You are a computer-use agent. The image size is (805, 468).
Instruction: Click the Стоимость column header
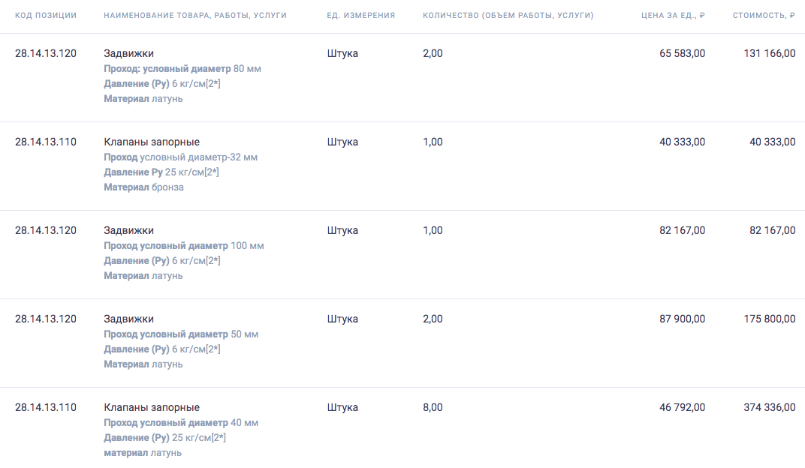tap(764, 16)
